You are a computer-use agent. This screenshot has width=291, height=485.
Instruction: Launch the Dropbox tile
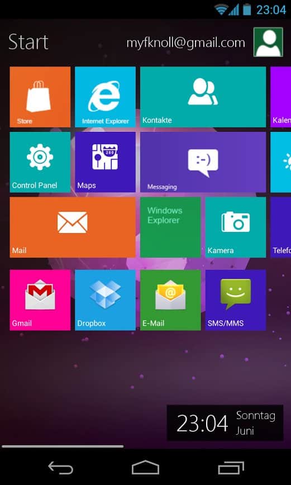[105, 300]
